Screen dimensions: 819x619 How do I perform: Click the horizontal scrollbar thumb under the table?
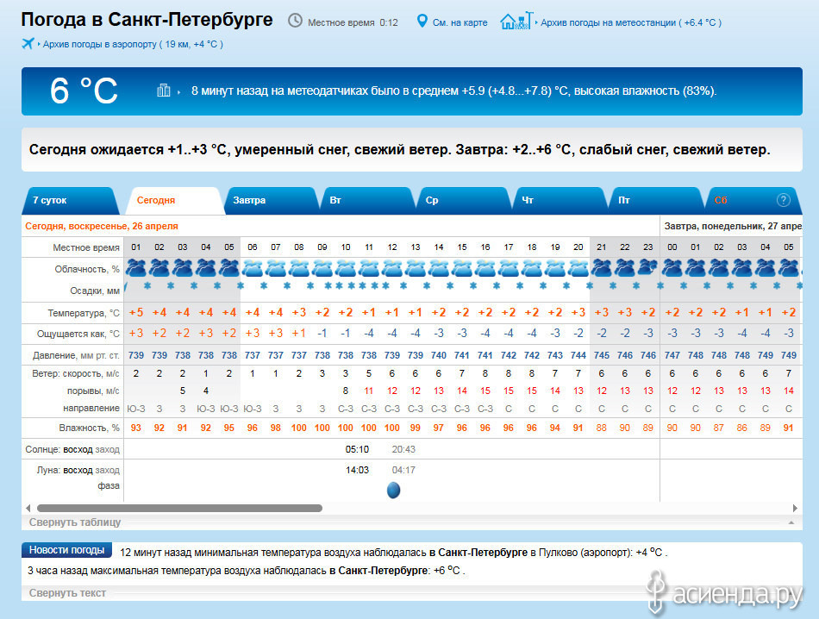tap(179, 509)
